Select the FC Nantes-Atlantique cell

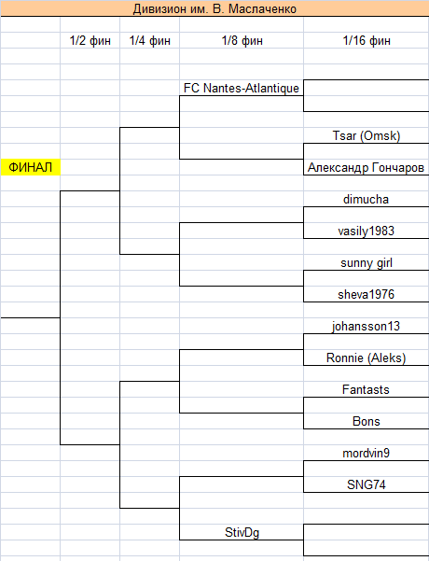pyautogui.click(x=242, y=88)
